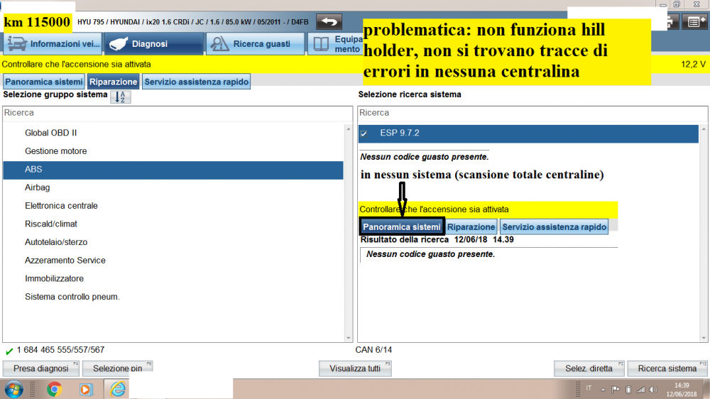This screenshot has height=399, width=710.
Task: Select Immobilizzatore system group
Action: [173, 278]
